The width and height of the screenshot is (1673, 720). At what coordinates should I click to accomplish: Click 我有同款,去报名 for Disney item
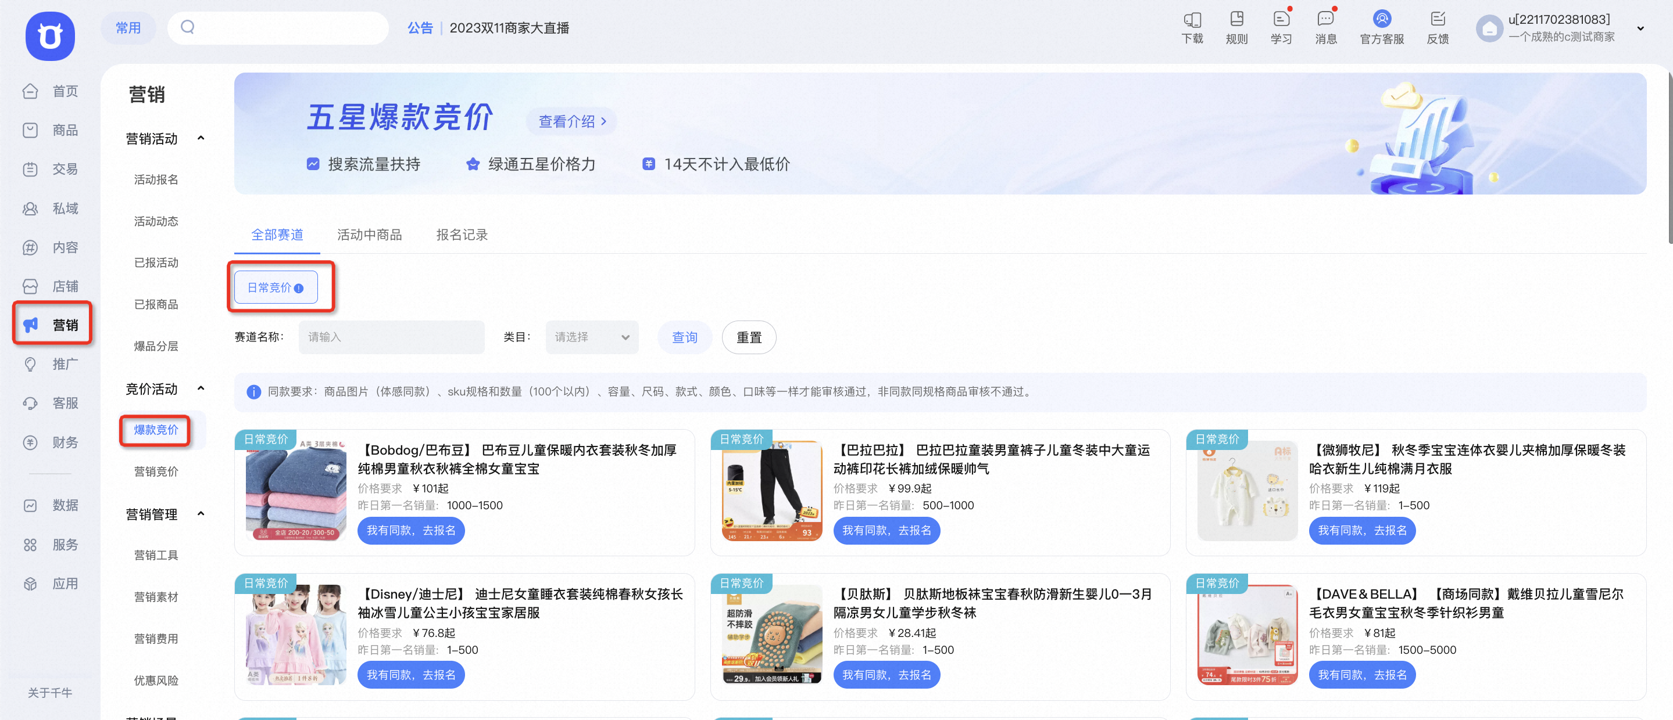pos(411,675)
